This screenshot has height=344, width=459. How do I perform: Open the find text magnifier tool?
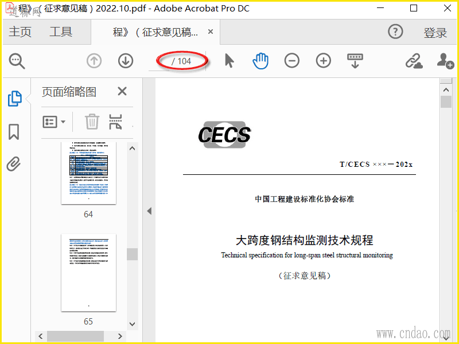[17, 61]
